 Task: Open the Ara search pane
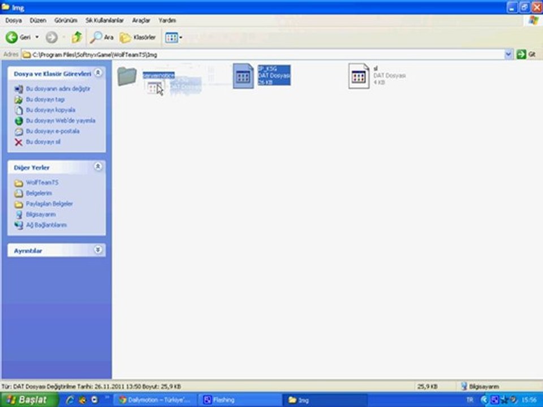101,37
